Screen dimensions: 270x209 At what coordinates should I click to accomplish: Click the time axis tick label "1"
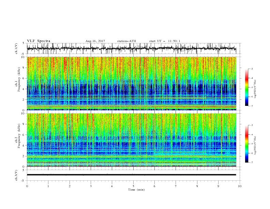48,186
